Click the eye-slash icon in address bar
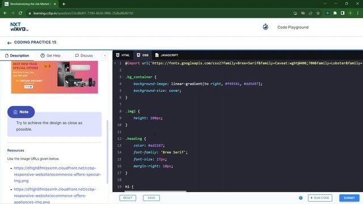 point(303,13)
